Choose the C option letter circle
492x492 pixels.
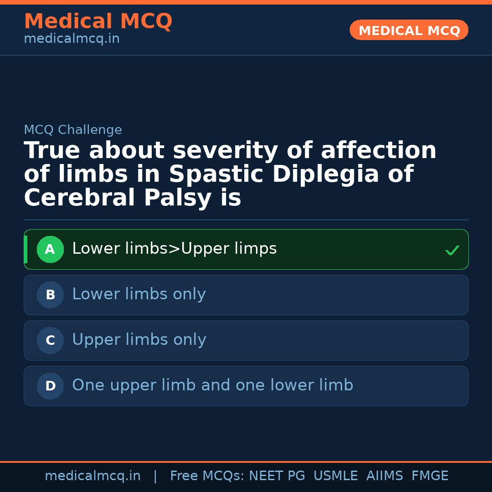(50, 340)
